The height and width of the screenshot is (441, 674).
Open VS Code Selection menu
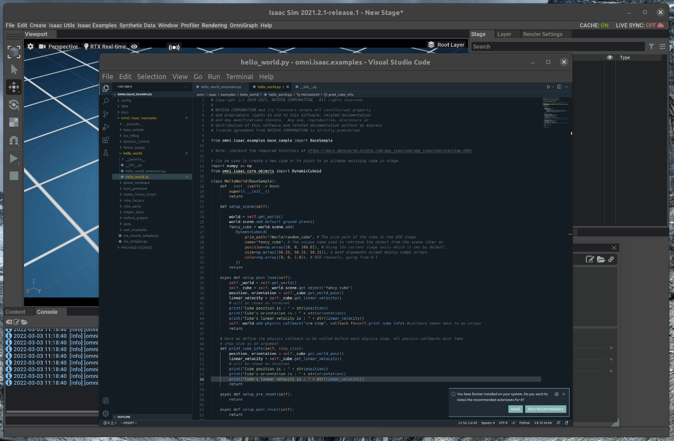point(151,77)
